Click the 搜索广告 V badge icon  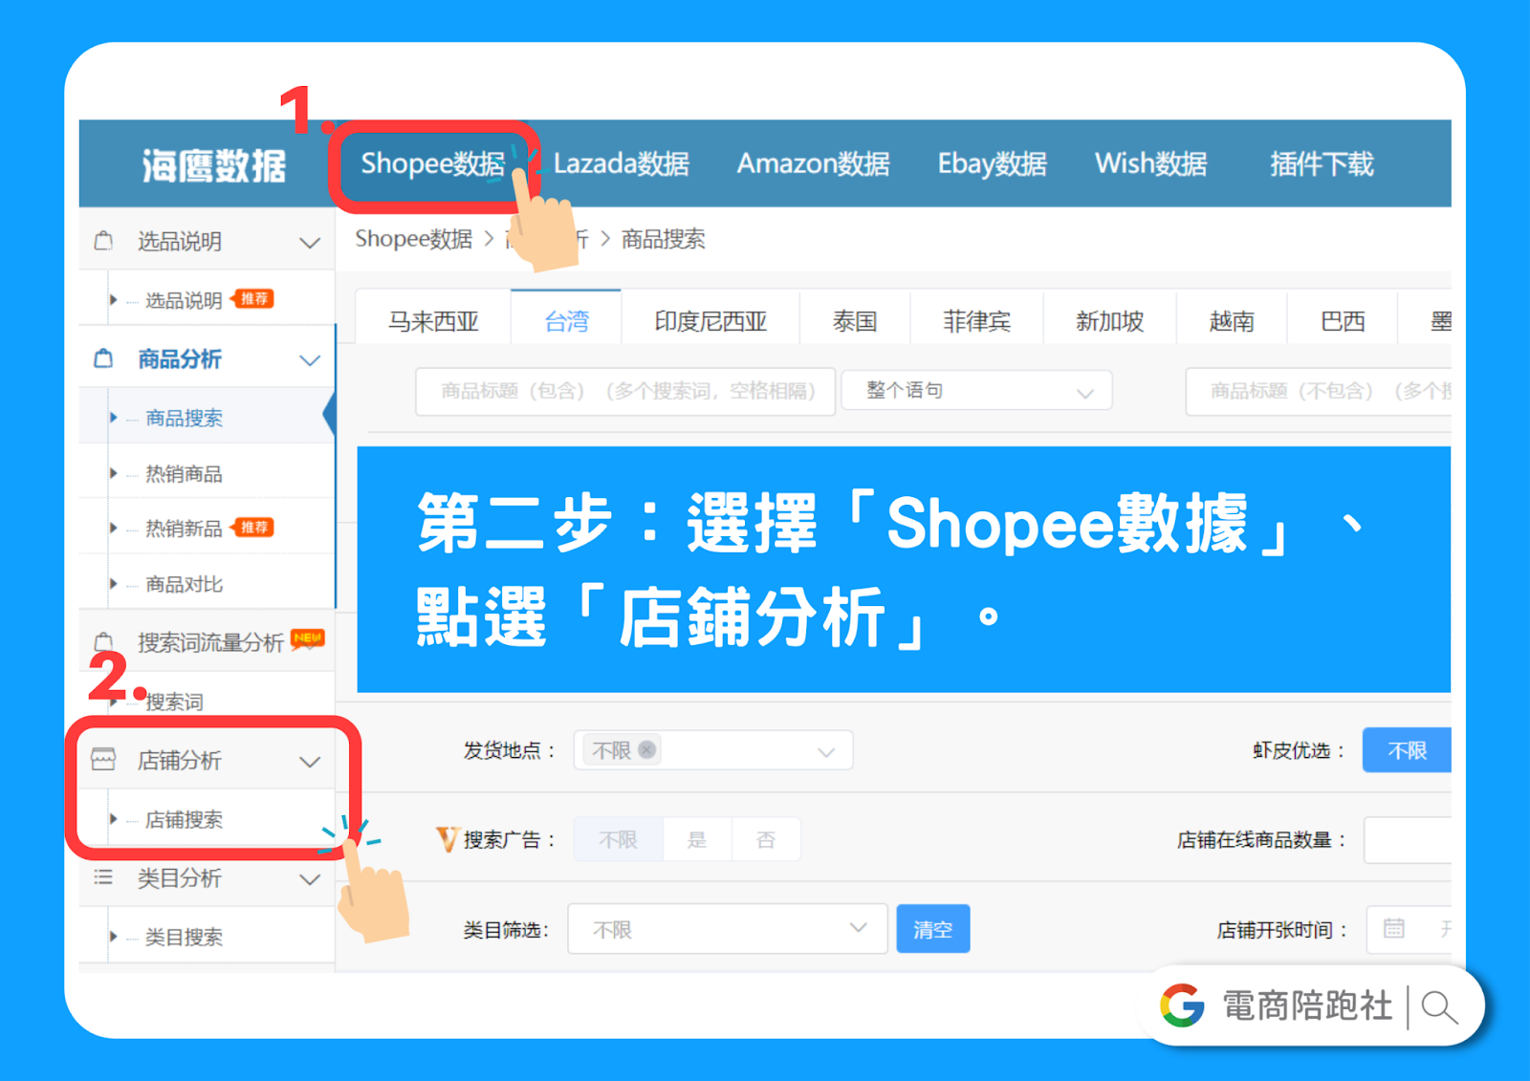(447, 839)
